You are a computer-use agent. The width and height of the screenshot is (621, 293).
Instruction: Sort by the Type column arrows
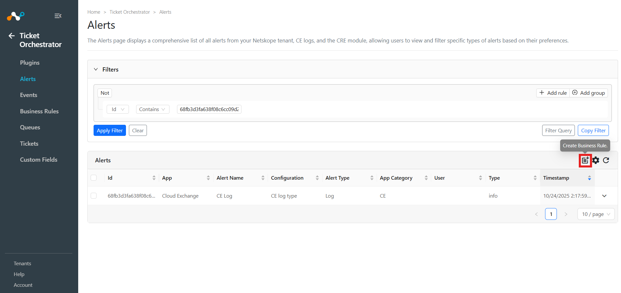(535, 178)
